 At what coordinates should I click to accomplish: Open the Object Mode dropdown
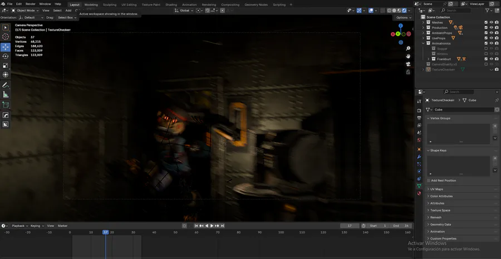(25, 11)
